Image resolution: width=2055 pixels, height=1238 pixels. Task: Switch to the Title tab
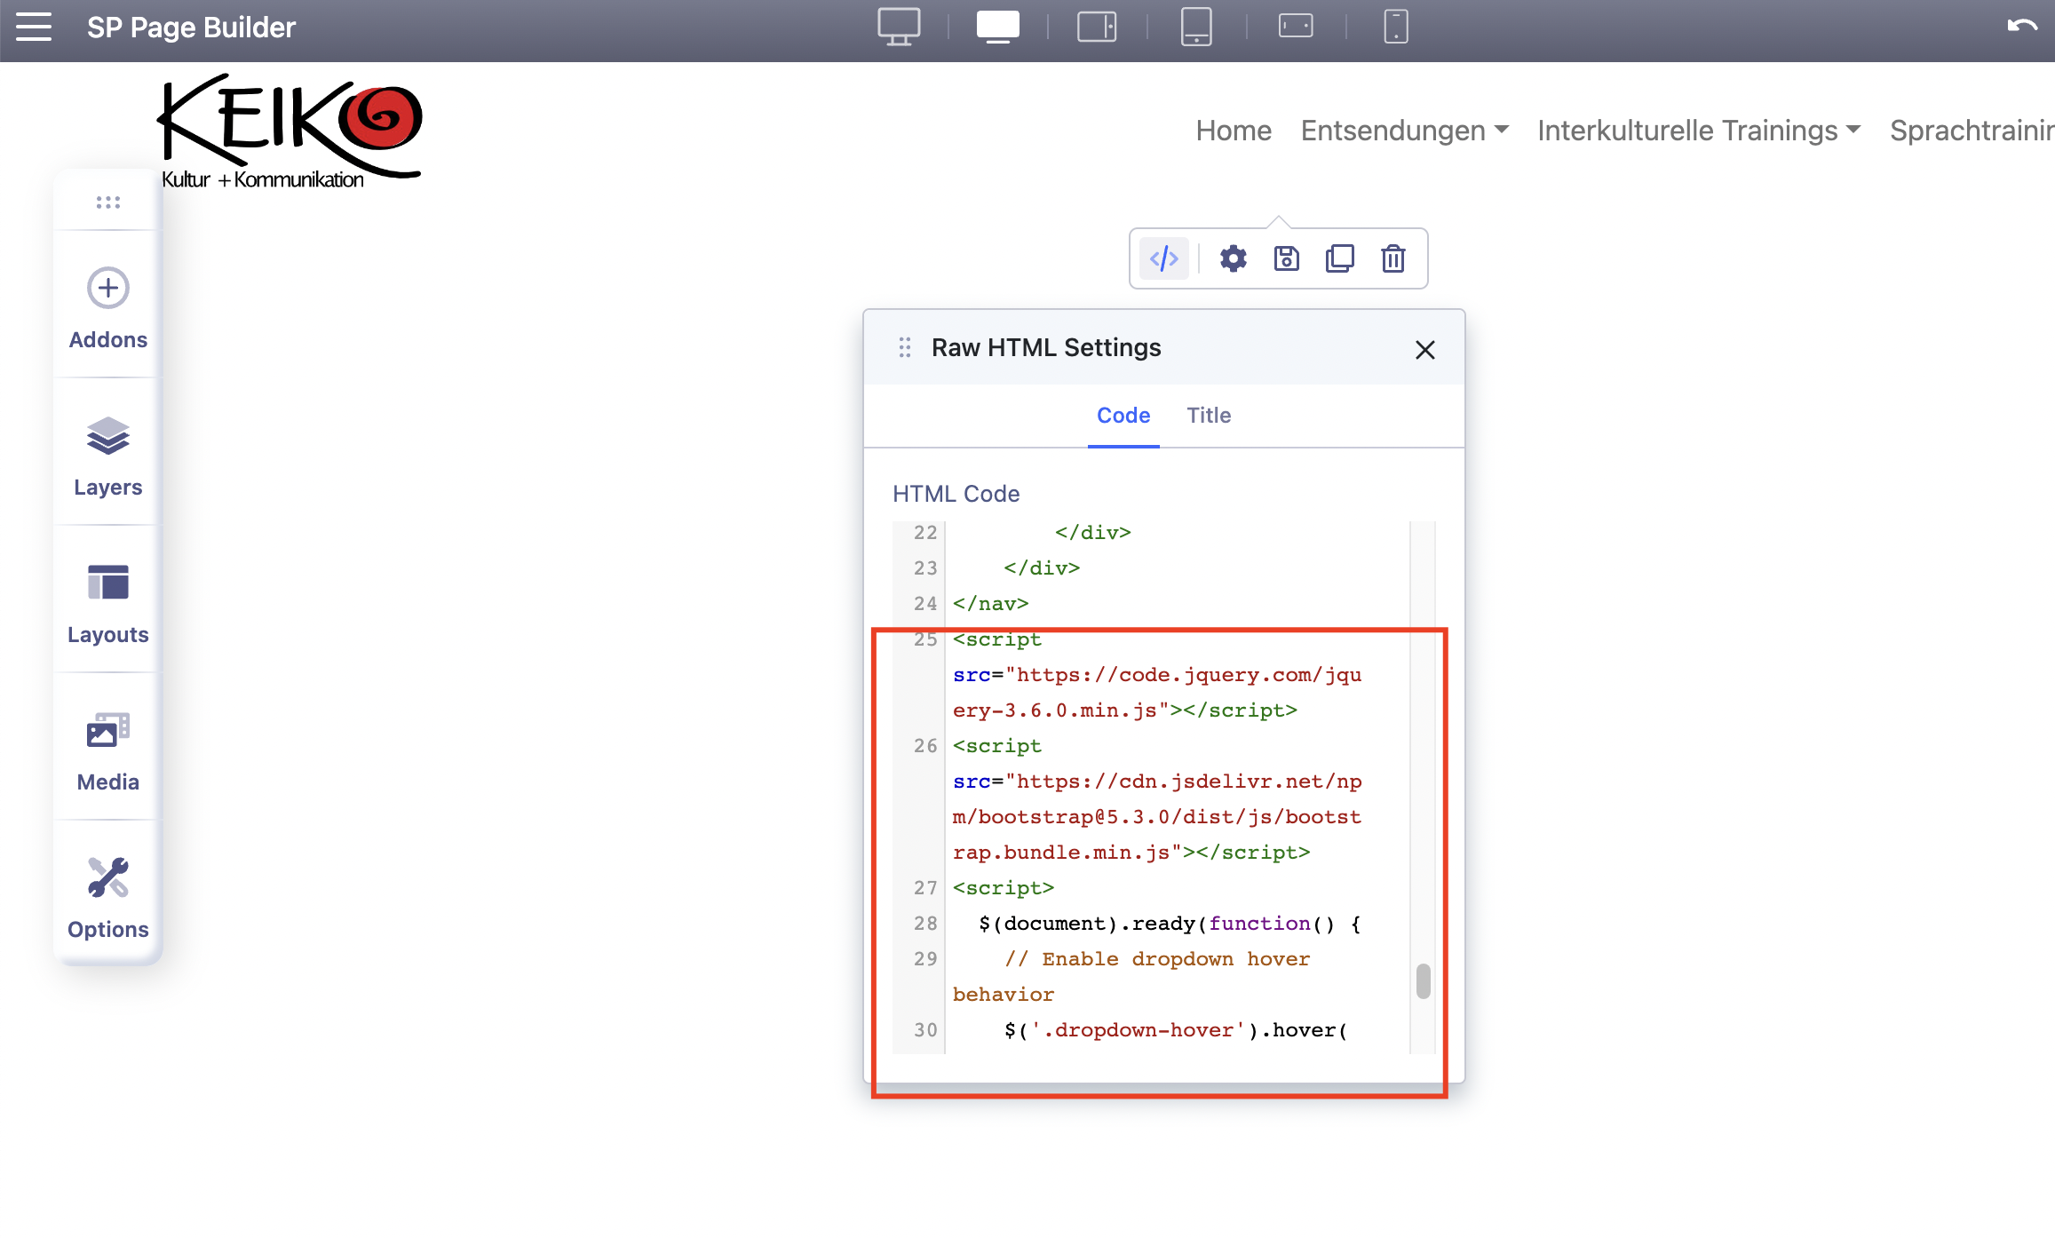1209,416
